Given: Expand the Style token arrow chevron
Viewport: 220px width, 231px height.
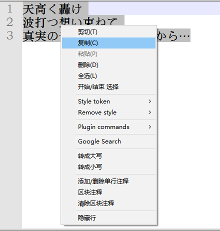Looking at the screenshot, I should click(x=149, y=101).
